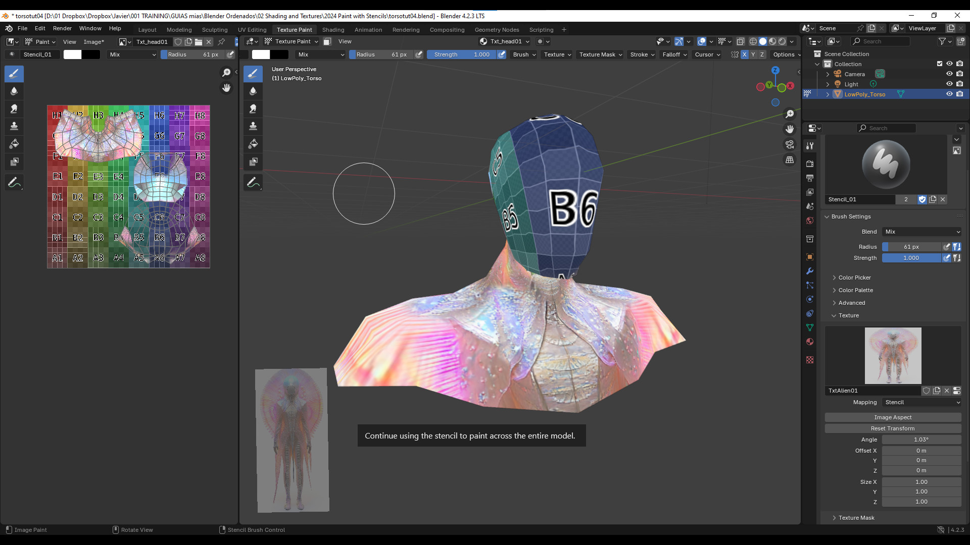Collapse the Brush Settings panel
This screenshot has width=970, height=545.
(851, 216)
